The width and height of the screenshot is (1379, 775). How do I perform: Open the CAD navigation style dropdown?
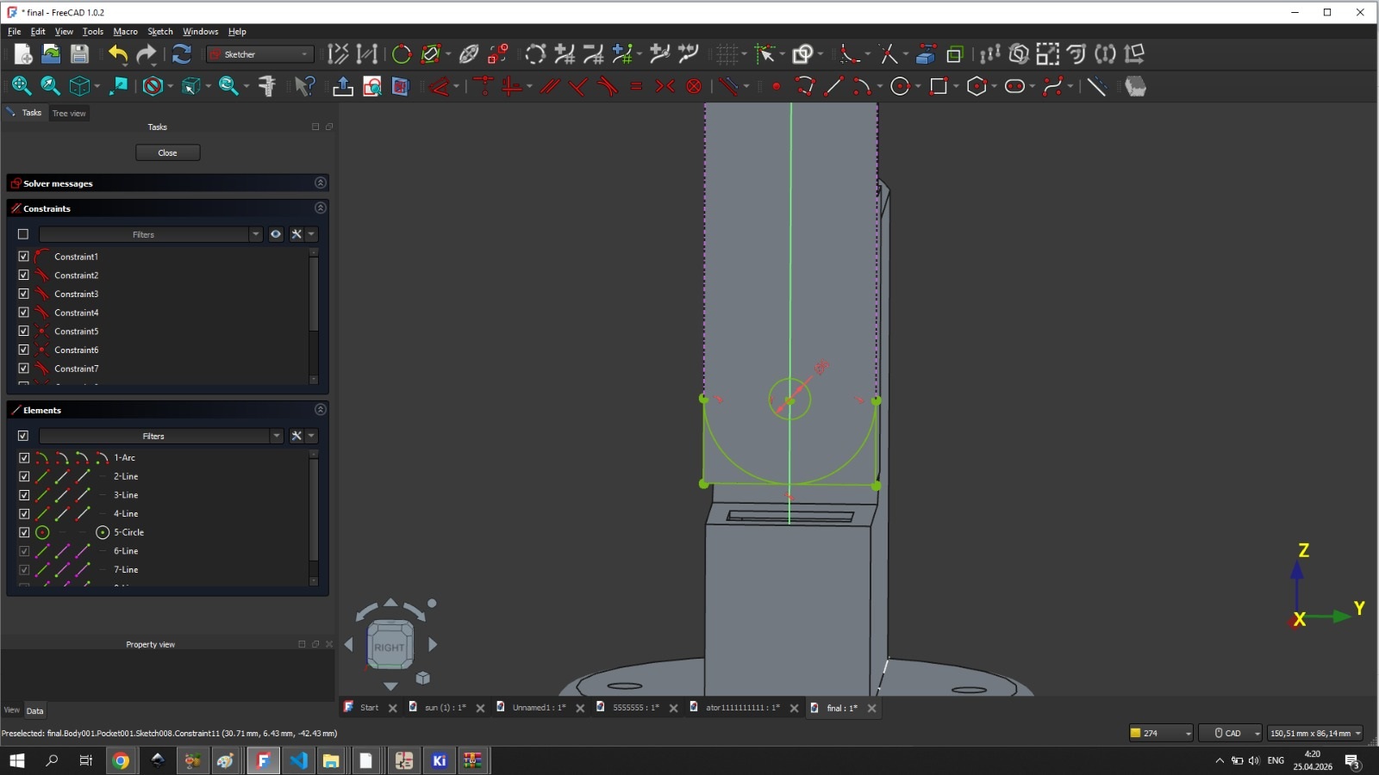click(1231, 733)
